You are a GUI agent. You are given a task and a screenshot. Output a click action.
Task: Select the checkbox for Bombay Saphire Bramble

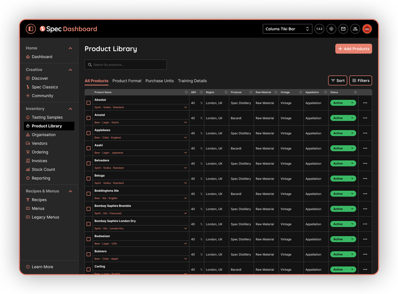(x=88, y=209)
